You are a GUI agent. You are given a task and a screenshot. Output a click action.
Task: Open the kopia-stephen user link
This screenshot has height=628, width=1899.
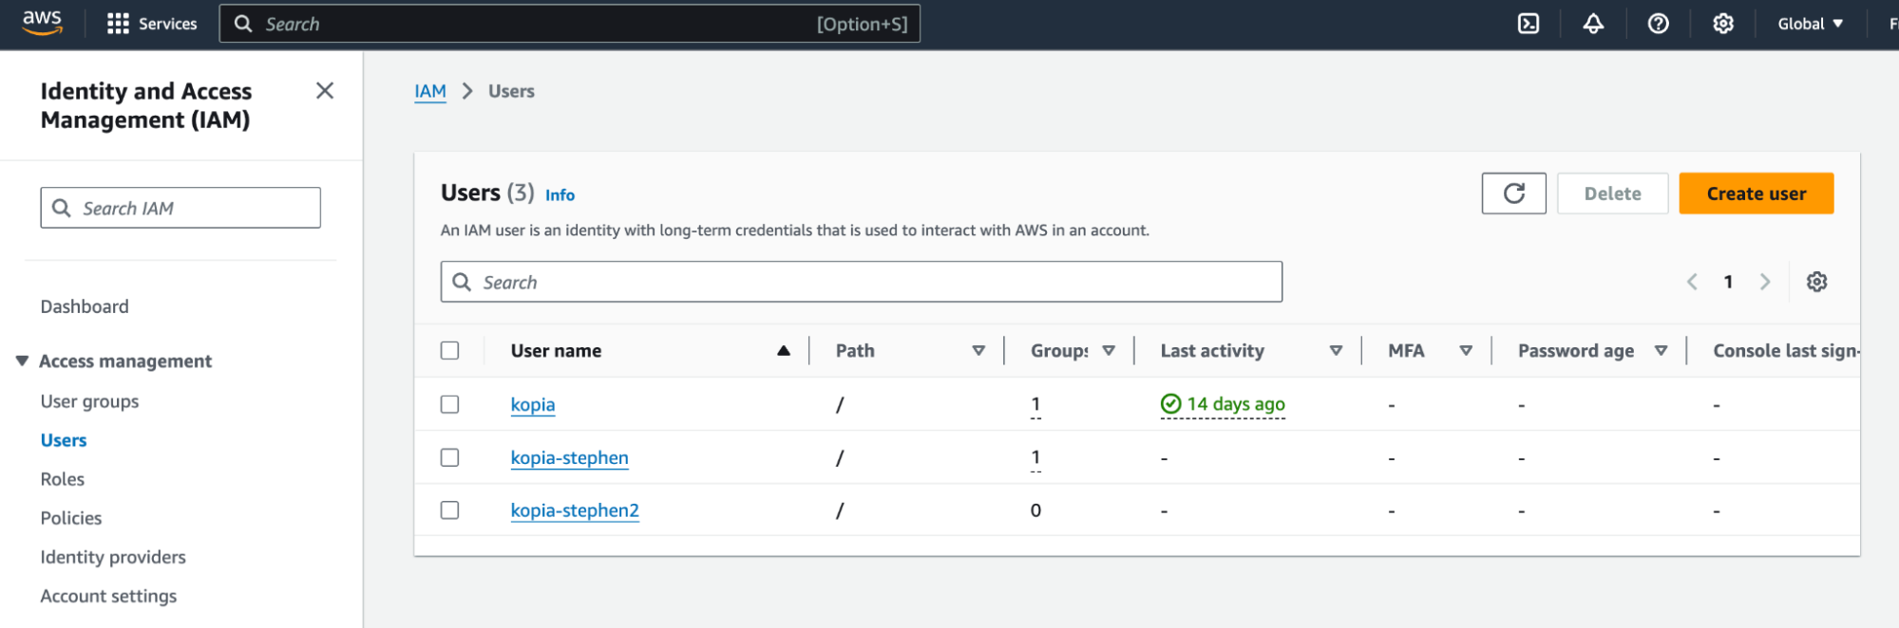point(570,457)
